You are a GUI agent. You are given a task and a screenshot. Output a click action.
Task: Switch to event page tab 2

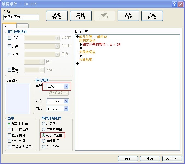point(22,26)
